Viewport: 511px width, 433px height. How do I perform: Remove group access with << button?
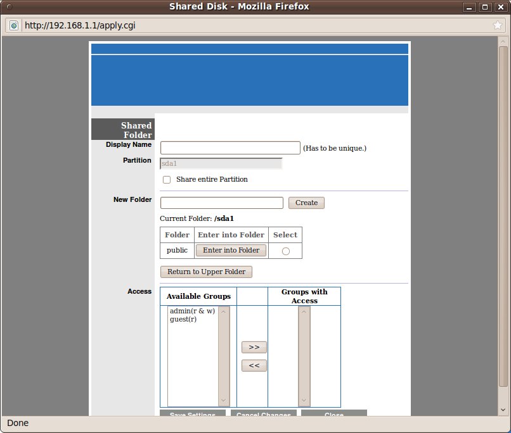tap(254, 365)
